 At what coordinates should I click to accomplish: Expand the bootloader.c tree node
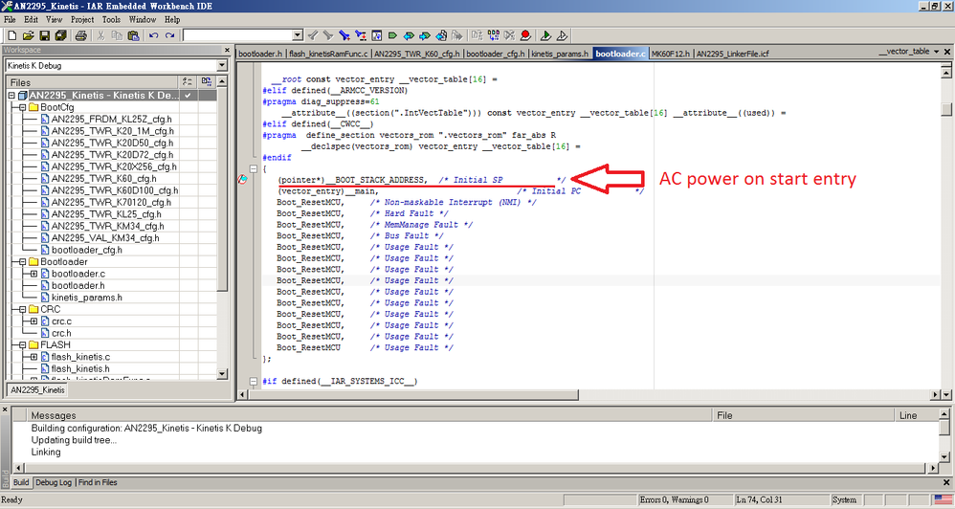pyautogui.click(x=34, y=274)
